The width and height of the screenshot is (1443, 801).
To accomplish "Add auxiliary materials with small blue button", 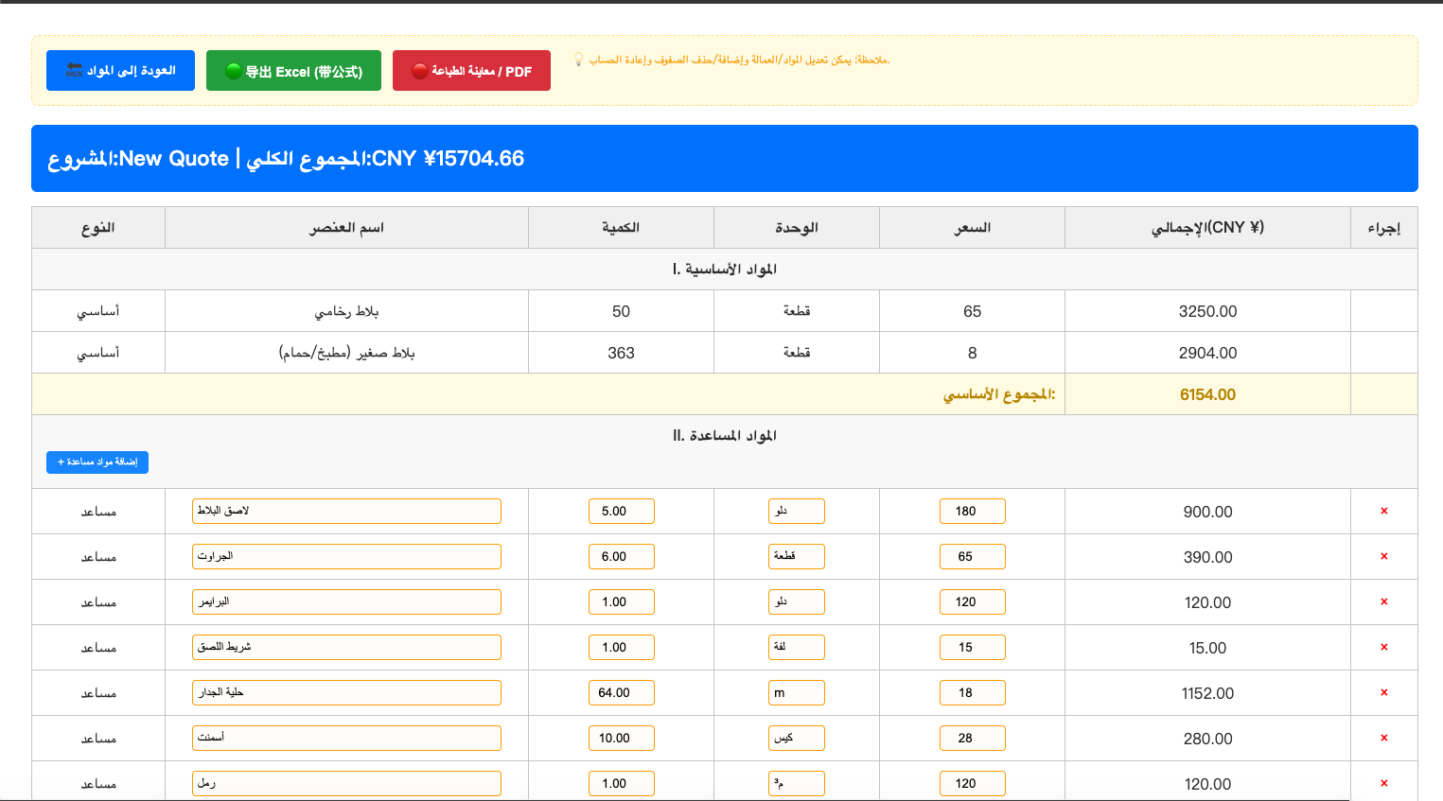I will tap(97, 462).
